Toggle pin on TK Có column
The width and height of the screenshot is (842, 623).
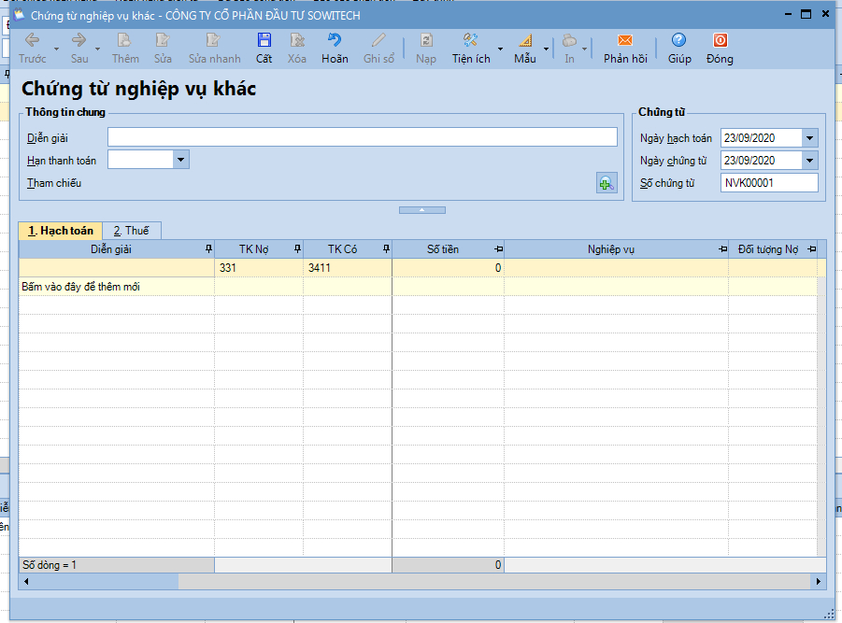[x=386, y=249]
